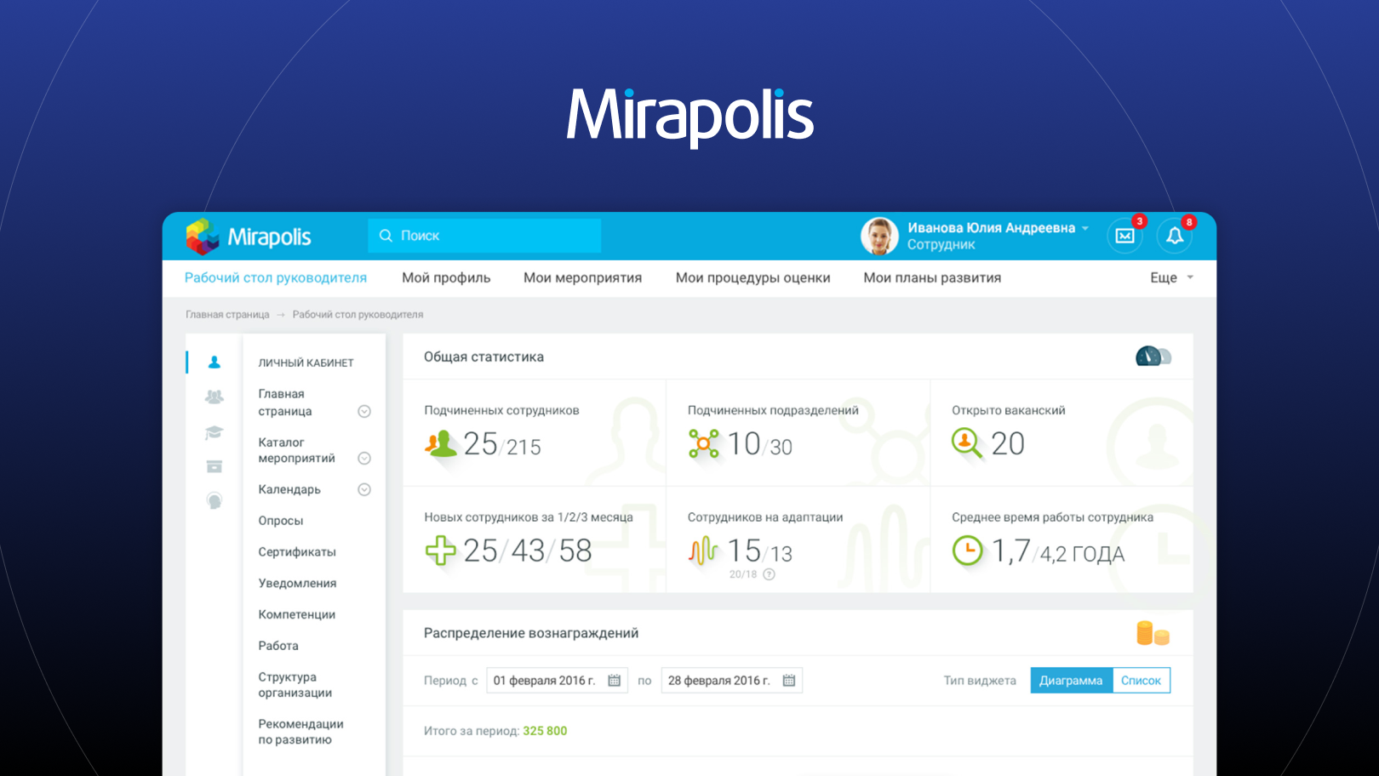This screenshot has width=1379, height=776.
Task: Click the green plus new employees icon
Action: tap(440, 551)
